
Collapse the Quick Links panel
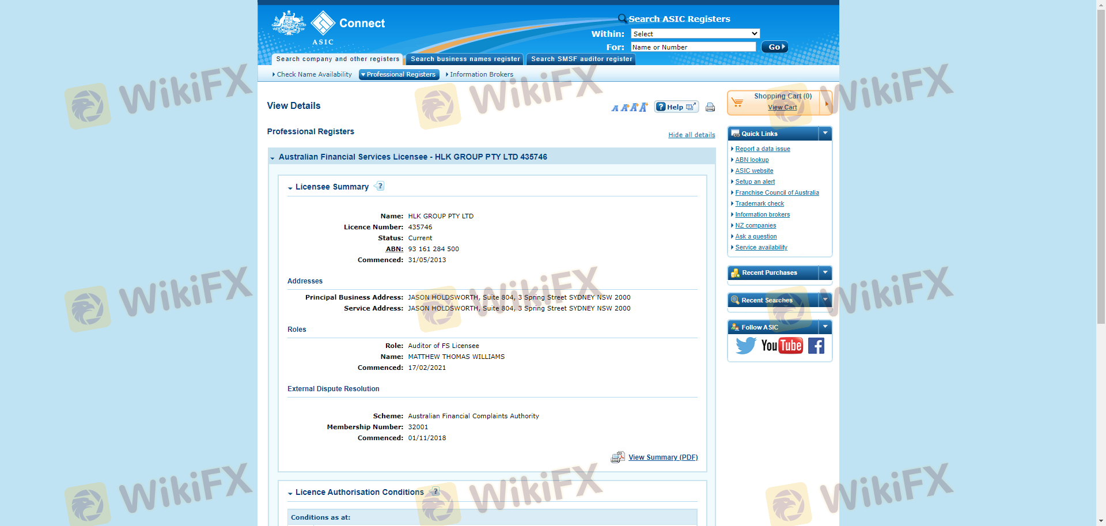pyautogui.click(x=825, y=134)
